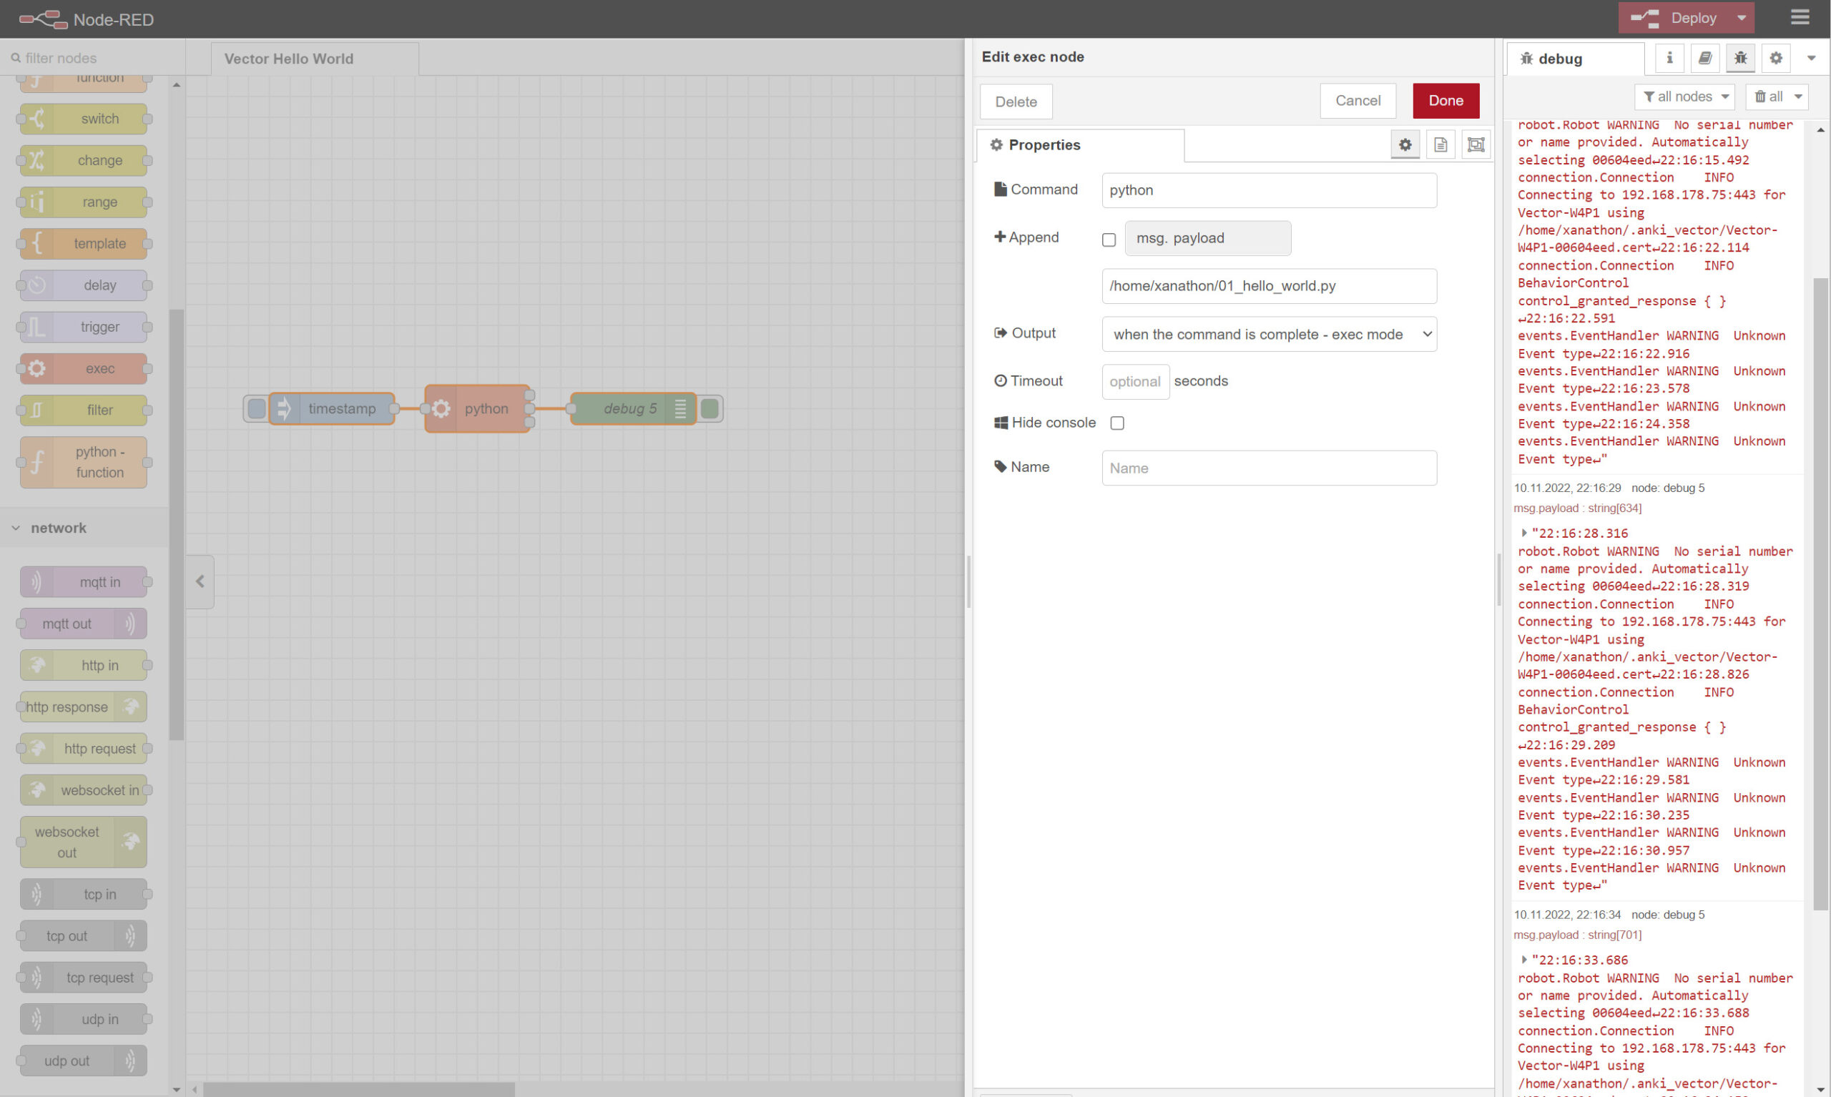Open the all nodes filter dropdown
The width and height of the screenshot is (1831, 1097).
click(1684, 97)
